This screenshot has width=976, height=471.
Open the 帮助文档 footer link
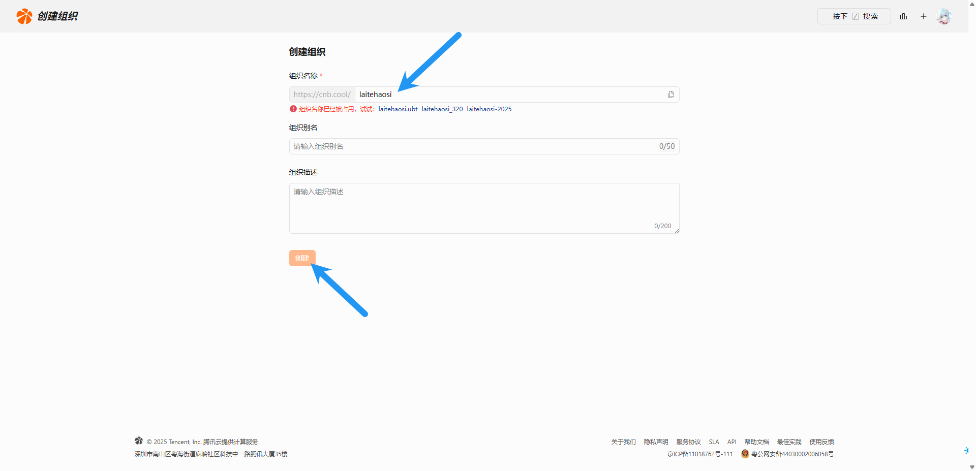click(756, 442)
